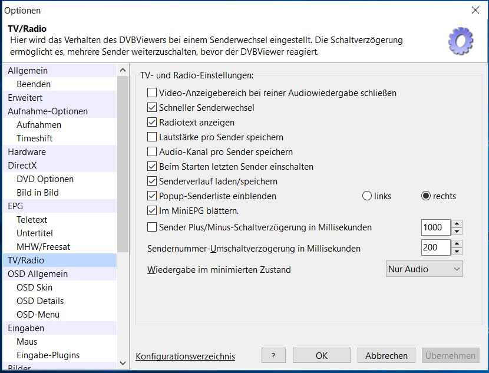The width and height of the screenshot is (489, 373).
Task: Enable Video-Anzeigebereich schließen checkbox
Action: 152,93
